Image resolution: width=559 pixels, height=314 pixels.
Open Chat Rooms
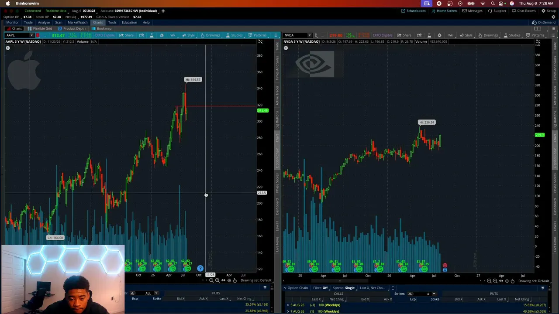524,10
